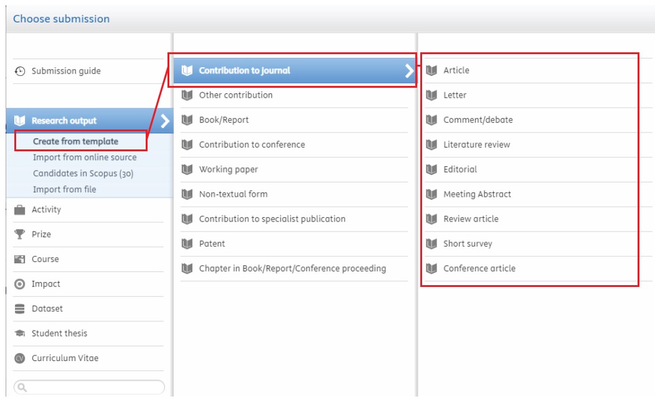This screenshot has width=655, height=409.
Task: Expand the Research output chevron arrow
Action: [165, 121]
